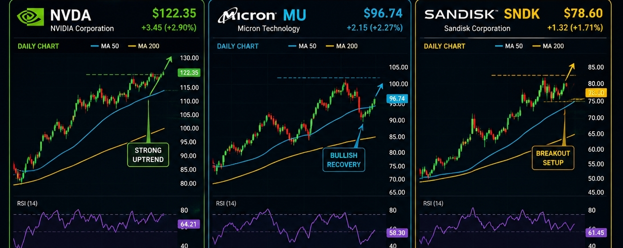Image resolution: width=623 pixels, height=248 pixels.
Task: Click the Micron Technology company name
Action: point(268,28)
